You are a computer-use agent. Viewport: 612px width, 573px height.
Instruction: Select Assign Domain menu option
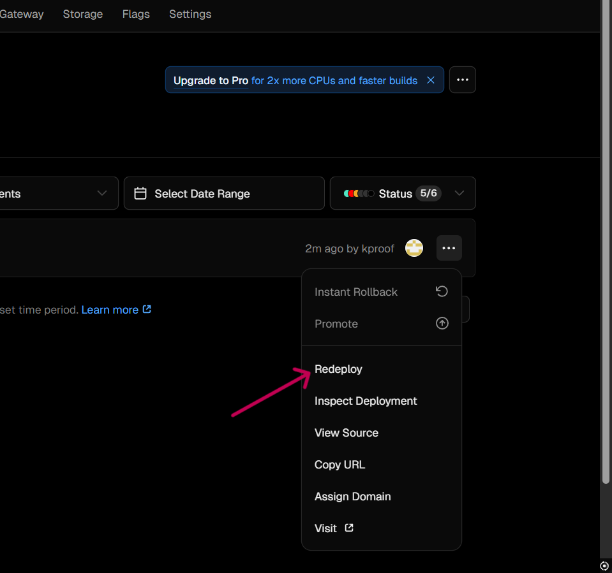click(352, 497)
